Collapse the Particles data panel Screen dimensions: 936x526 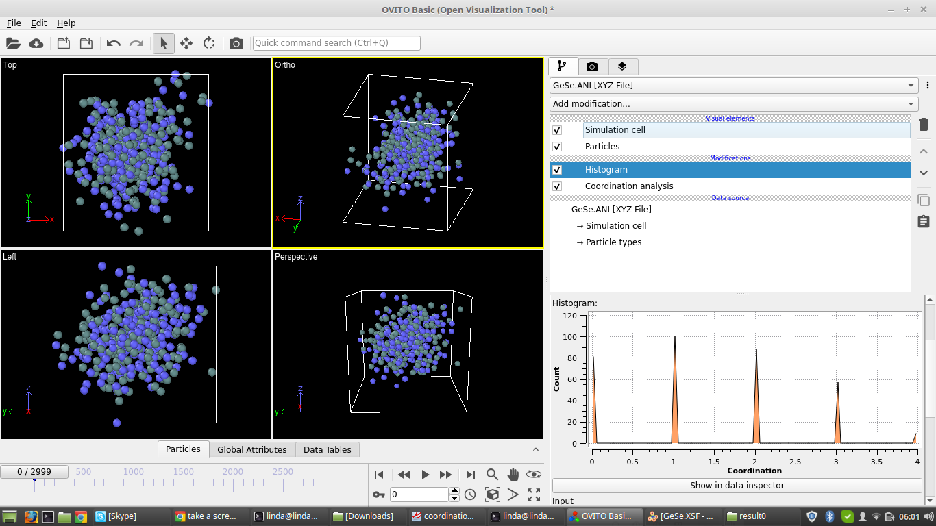click(x=535, y=449)
